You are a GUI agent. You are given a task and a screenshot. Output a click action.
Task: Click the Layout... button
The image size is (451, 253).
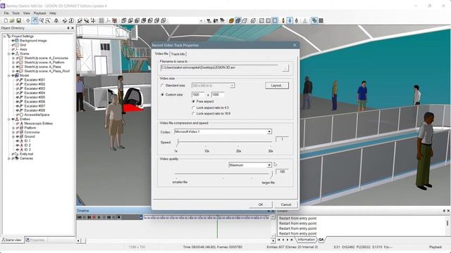(x=277, y=86)
